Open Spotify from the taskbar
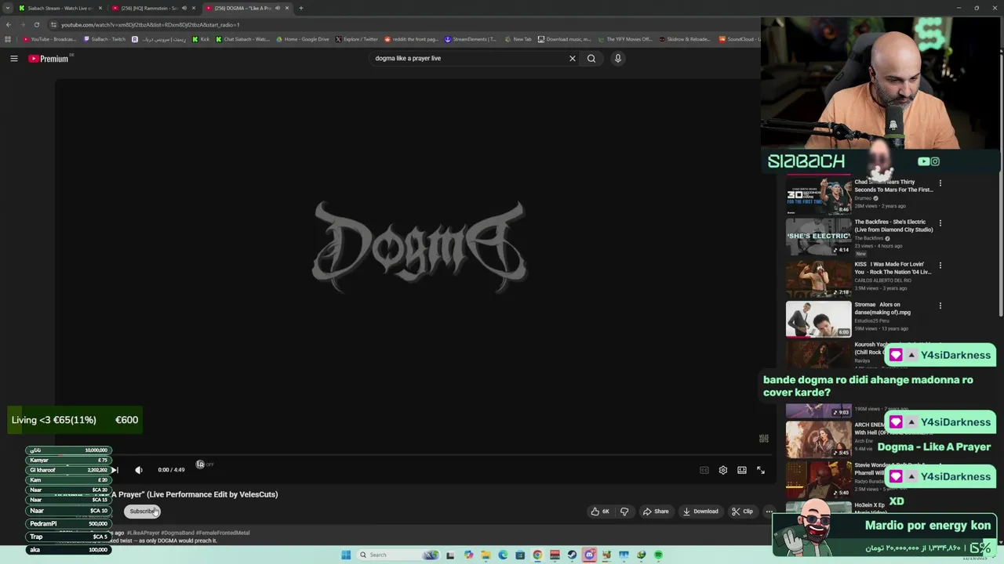The height and width of the screenshot is (564, 1004). [x=658, y=555]
